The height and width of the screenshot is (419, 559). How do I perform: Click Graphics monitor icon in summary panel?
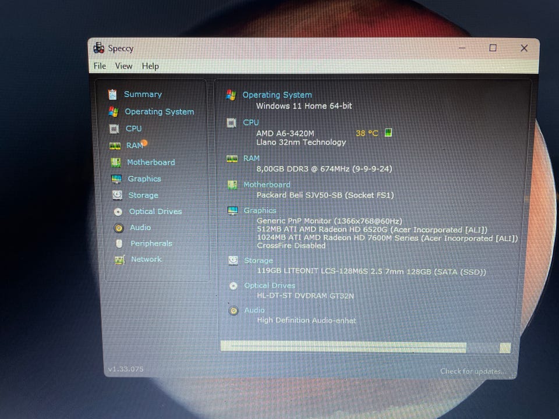click(233, 211)
